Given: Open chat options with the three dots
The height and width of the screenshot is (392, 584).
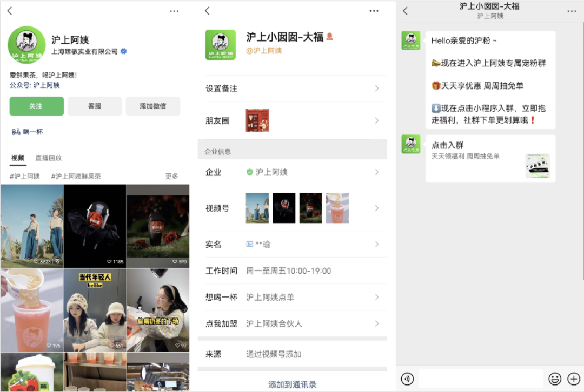Looking at the screenshot, I should click(x=572, y=11).
